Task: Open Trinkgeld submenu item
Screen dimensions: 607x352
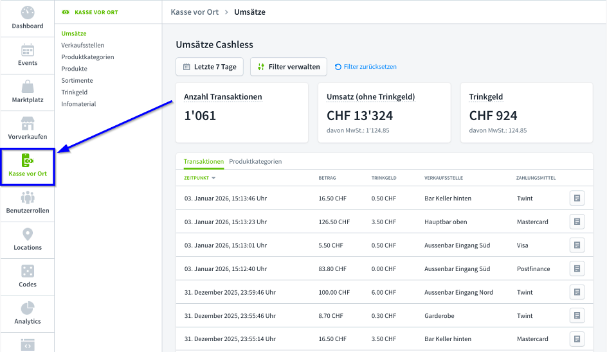Action: pos(75,92)
